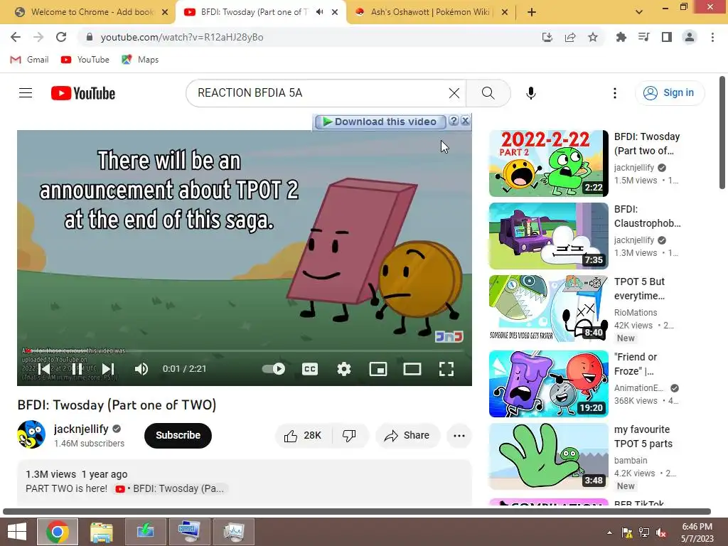This screenshot has height=546, width=728.
Task: Open the Windows Start menu
Action: pyautogui.click(x=17, y=532)
